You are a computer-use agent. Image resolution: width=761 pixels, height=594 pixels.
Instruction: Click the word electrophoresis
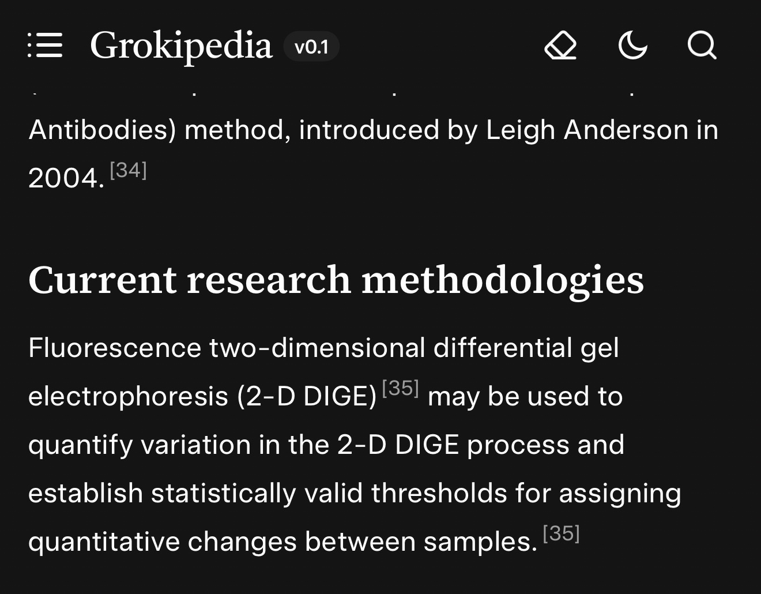(128, 397)
